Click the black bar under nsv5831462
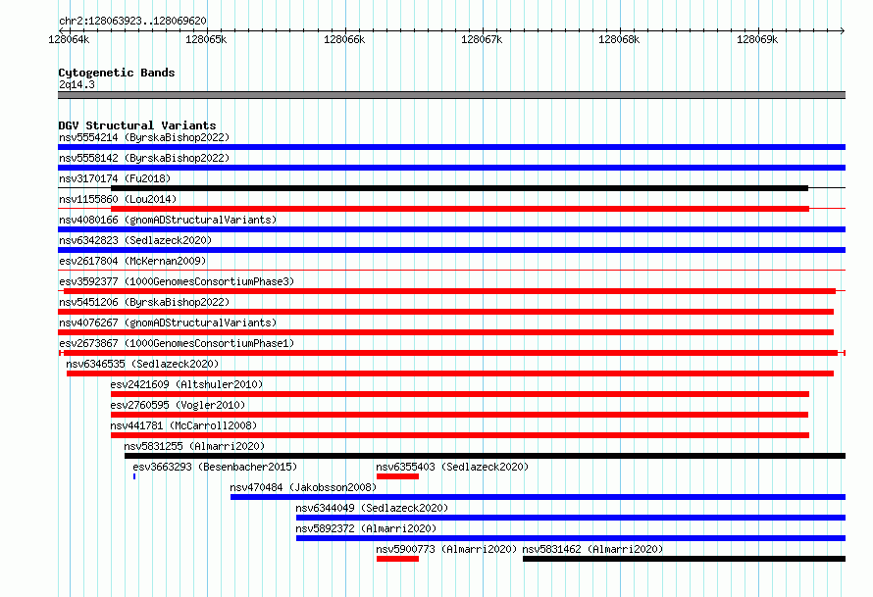Image resolution: width=873 pixels, height=597 pixels. pos(685,559)
